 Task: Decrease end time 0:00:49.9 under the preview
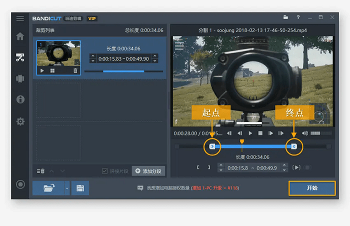coord(284,170)
